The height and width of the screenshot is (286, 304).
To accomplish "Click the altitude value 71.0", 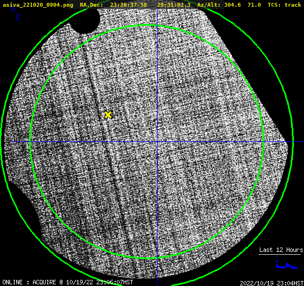I will pos(254,4).
